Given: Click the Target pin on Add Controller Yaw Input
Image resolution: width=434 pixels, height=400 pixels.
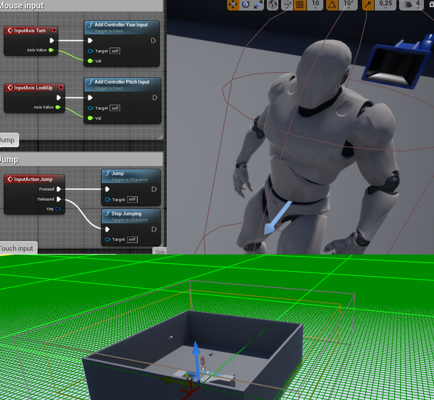Looking at the screenshot, I should (x=90, y=51).
